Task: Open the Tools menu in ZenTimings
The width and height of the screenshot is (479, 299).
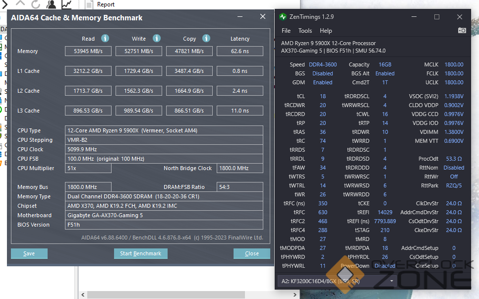Action: [x=305, y=31]
